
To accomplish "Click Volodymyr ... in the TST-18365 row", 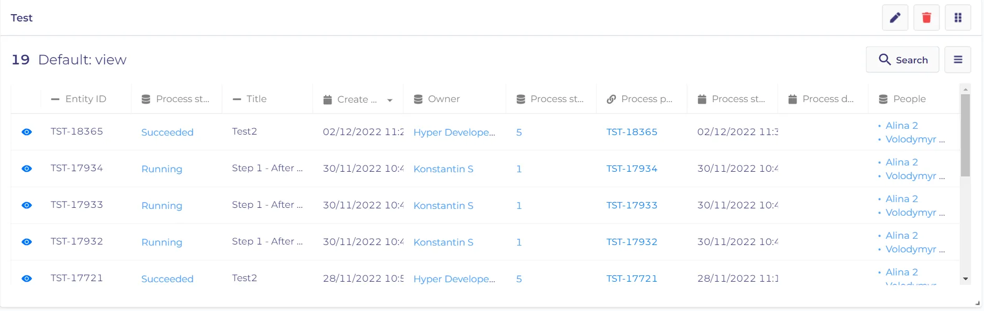I will click(x=915, y=139).
